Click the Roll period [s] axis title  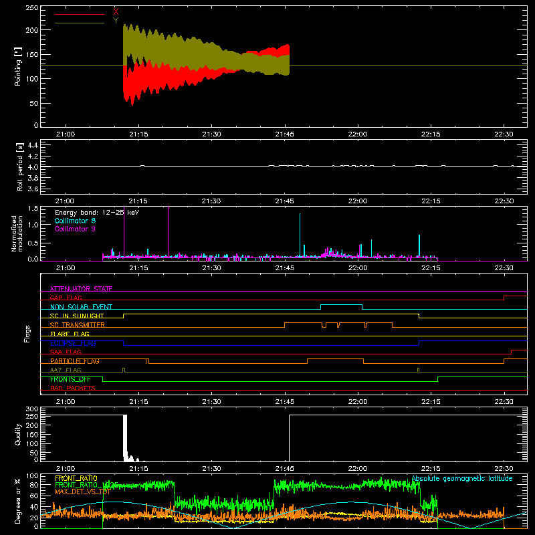tap(19, 167)
